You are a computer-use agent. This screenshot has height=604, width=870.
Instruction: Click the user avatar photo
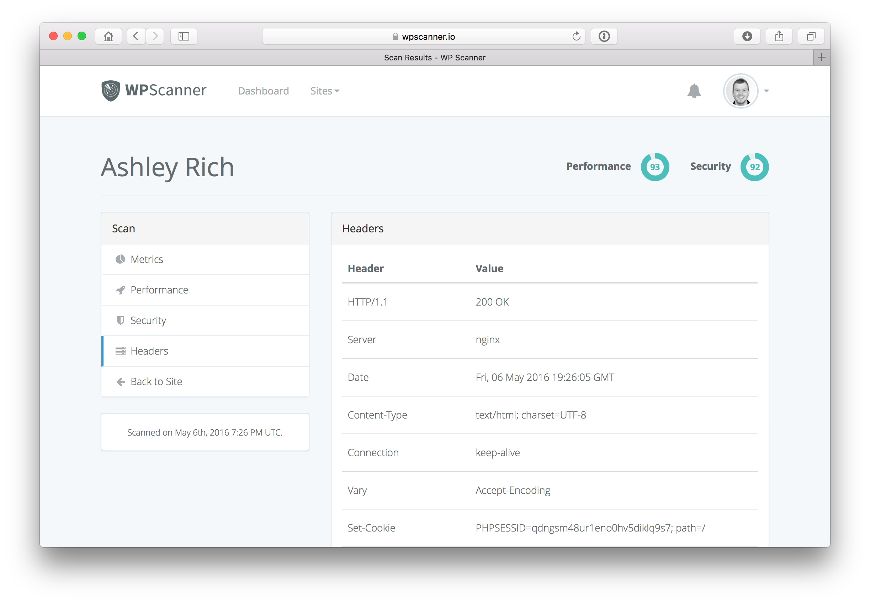(741, 91)
